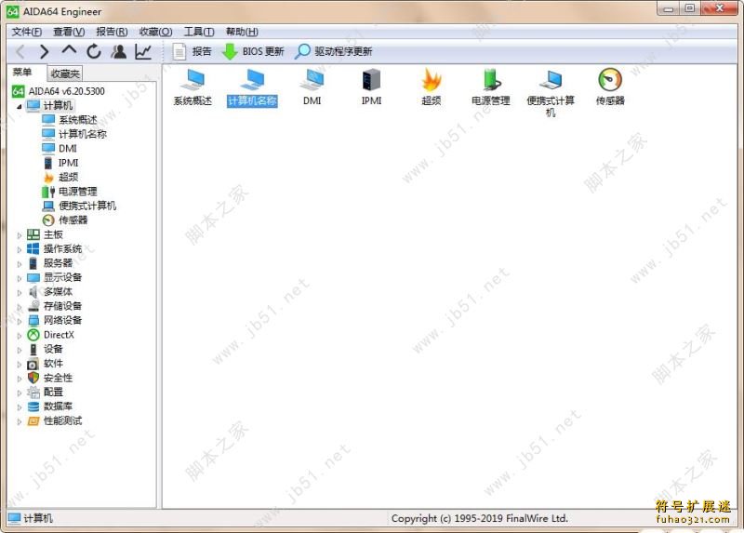Click the refresh toolbar icon
Viewport: 744px width, 533px height.
pos(94,52)
